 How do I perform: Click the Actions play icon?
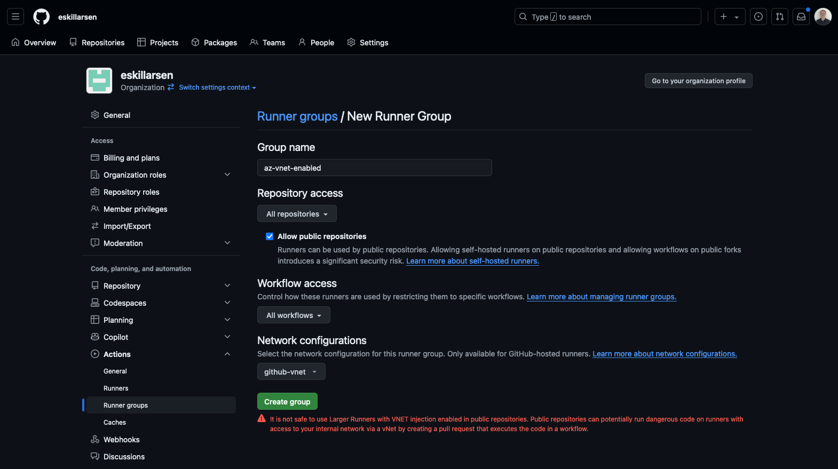tap(95, 354)
